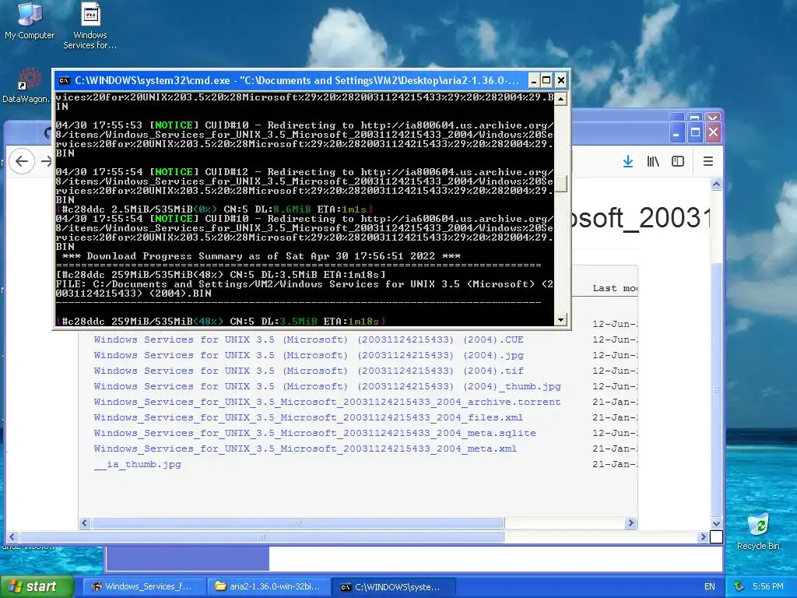Click Firefox outer horizontal scroll right arrow
The image size is (797, 598).
pos(703,537)
